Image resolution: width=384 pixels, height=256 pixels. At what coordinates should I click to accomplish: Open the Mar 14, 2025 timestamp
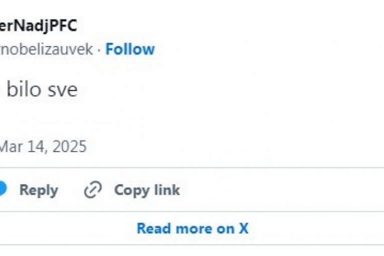click(43, 147)
